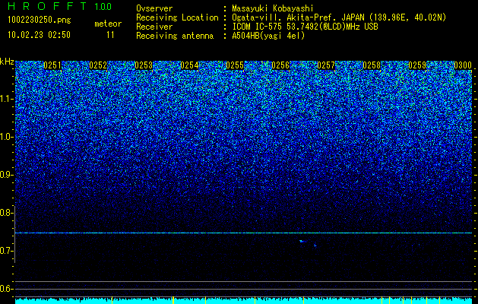Select the file name 1002230250.png
The height and width of the screenshot is (304, 478).
pos(40,21)
